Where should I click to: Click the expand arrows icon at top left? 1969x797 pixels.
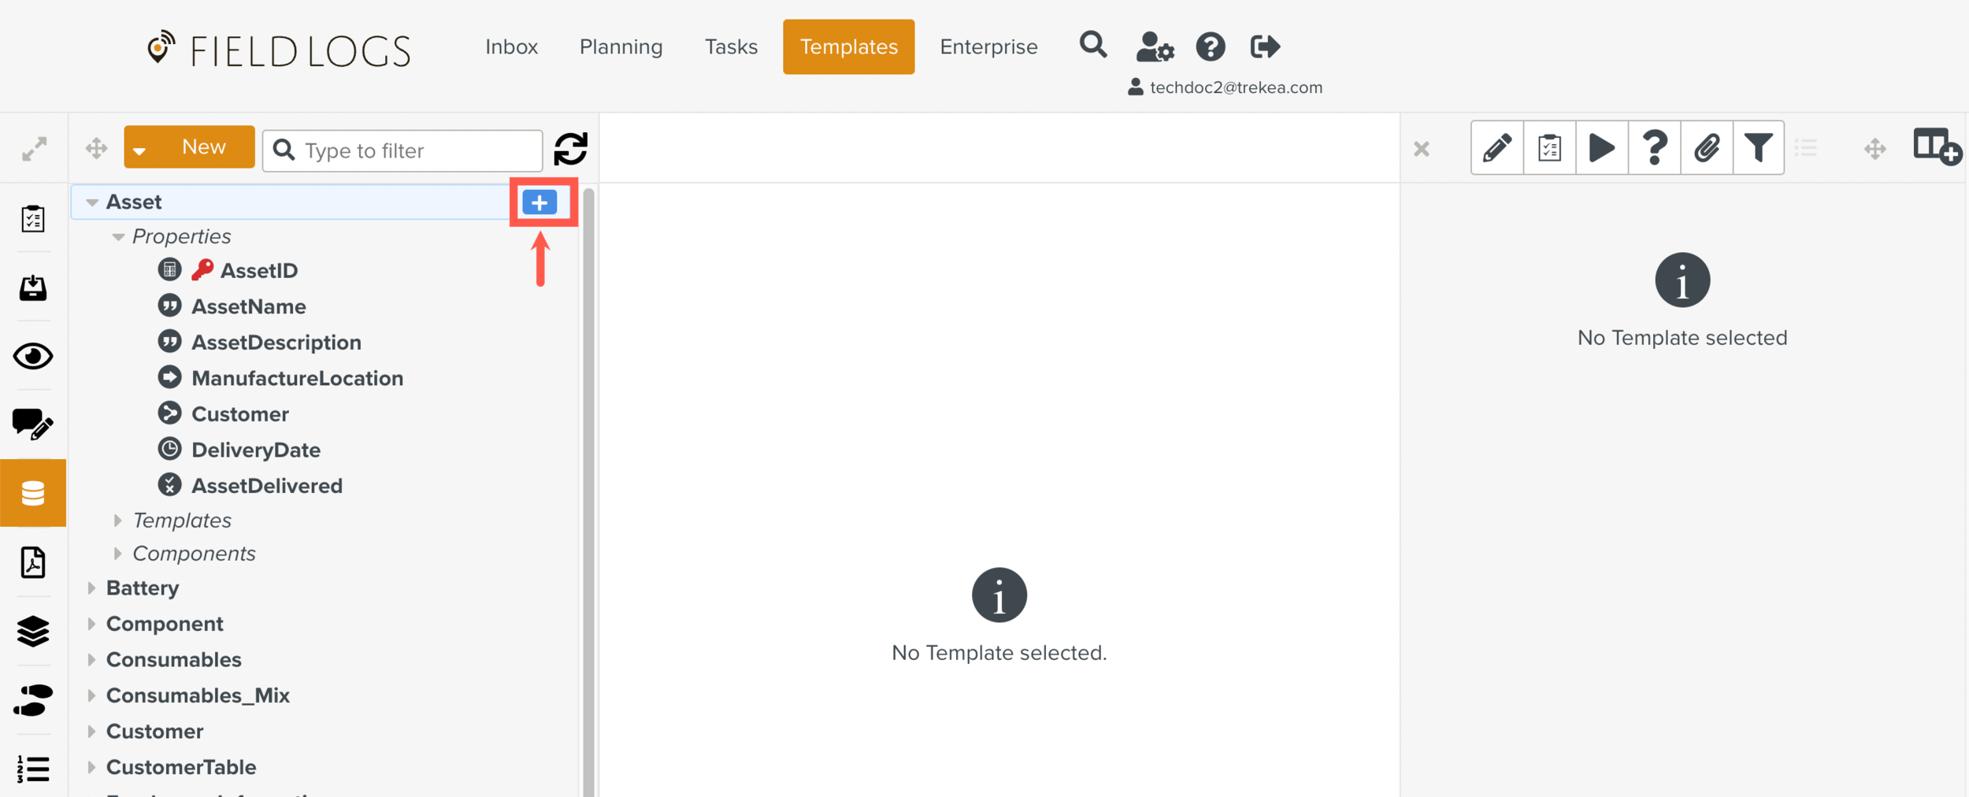[34, 149]
